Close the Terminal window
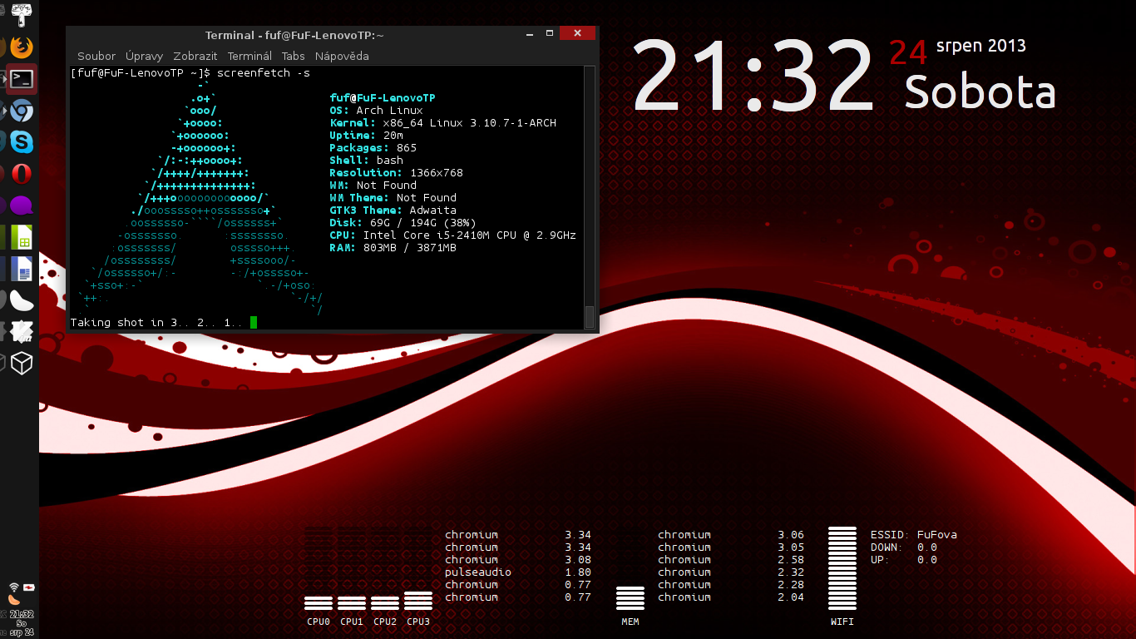 [x=576, y=33]
